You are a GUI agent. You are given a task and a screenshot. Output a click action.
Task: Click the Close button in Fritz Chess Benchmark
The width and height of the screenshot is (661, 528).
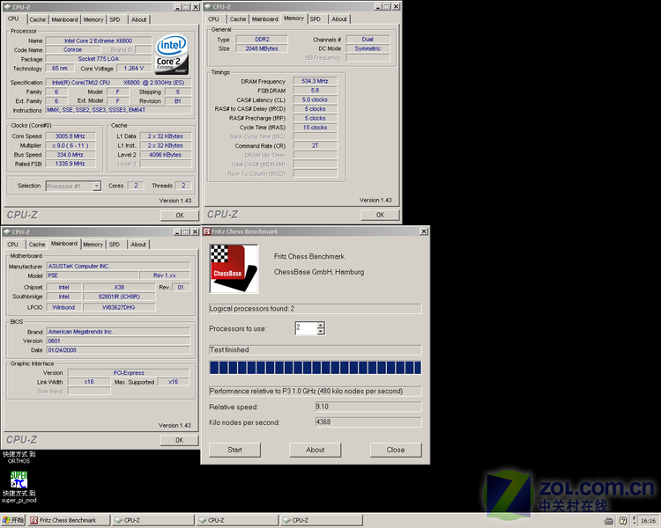[396, 450]
